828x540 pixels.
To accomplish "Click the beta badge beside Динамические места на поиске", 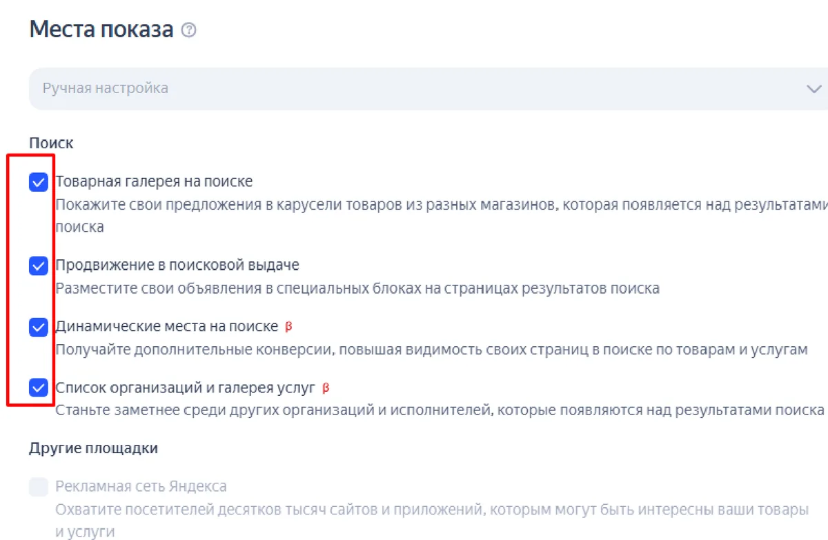I will (289, 326).
